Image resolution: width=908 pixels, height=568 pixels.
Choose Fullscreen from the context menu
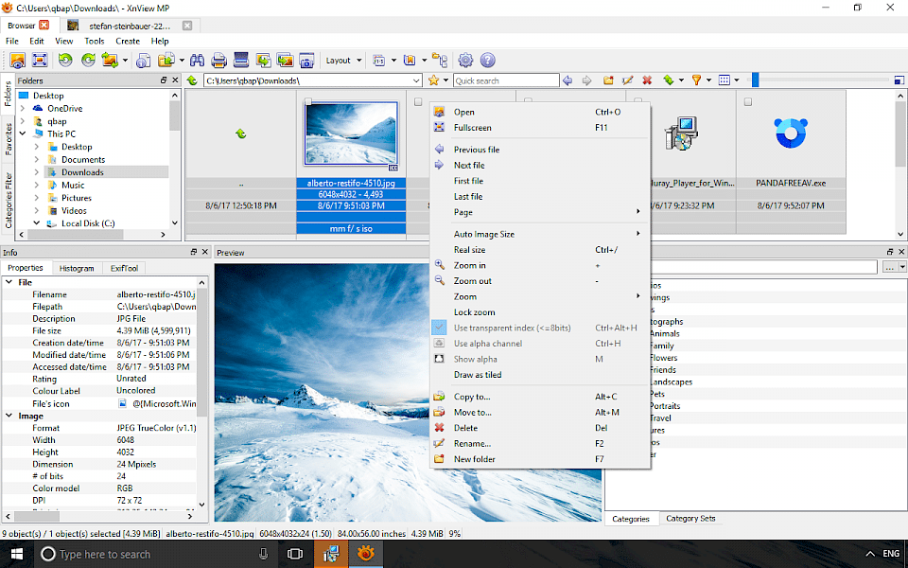[539, 128]
